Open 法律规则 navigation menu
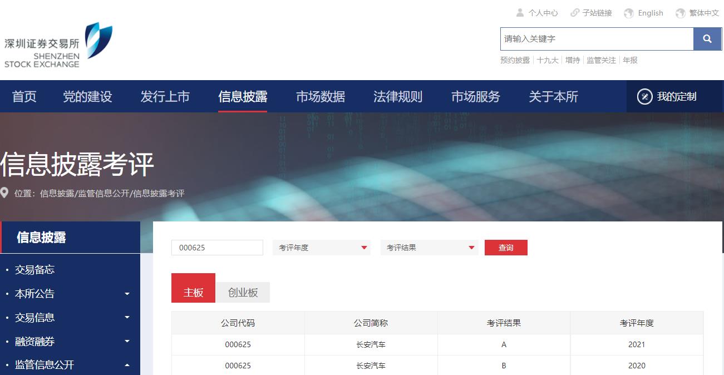Screen dimensions: 724x375 (398, 96)
